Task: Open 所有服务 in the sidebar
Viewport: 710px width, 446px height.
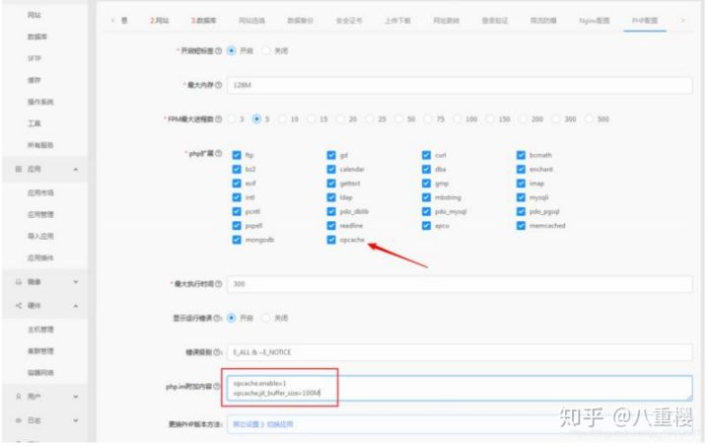Action: [x=40, y=145]
